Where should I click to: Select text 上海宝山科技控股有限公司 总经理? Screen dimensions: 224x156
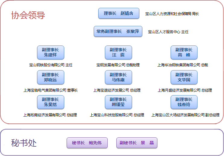117,115
